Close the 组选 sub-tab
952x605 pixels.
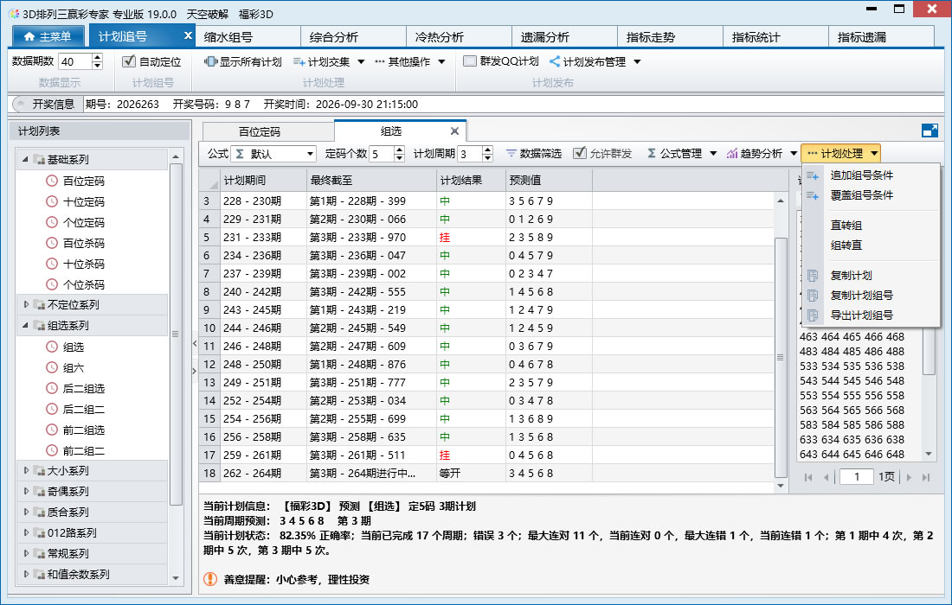454,131
